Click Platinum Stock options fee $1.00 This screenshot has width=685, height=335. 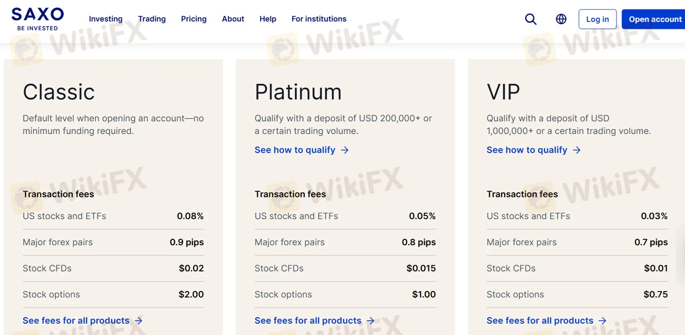tap(424, 295)
